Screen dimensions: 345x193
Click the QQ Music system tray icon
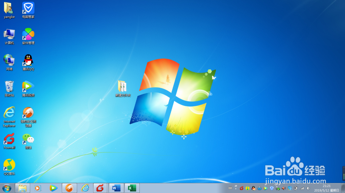(247, 188)
